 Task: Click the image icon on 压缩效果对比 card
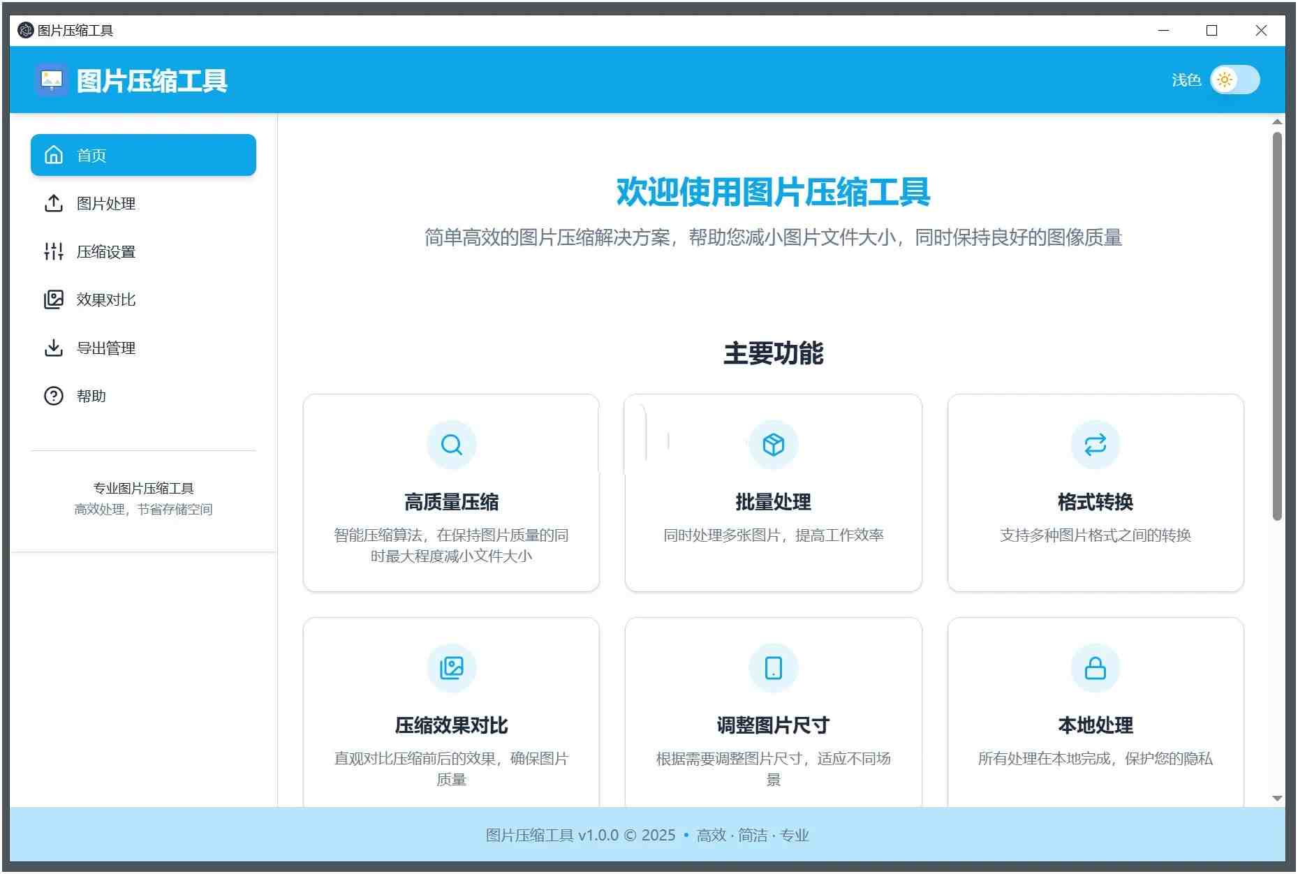pyautogui.click(x=452, y=667)
